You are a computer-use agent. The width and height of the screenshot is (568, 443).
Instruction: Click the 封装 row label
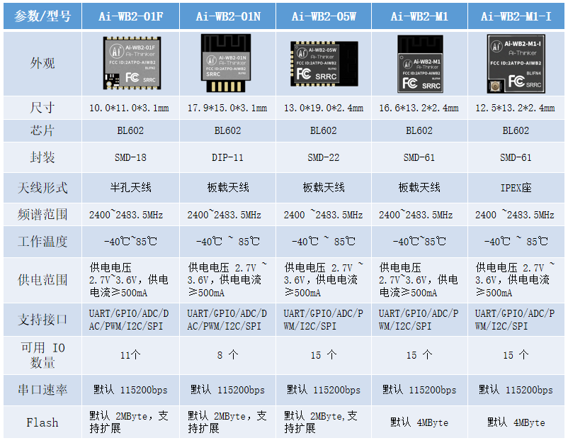pyautogui.click(x=42, y=157)
